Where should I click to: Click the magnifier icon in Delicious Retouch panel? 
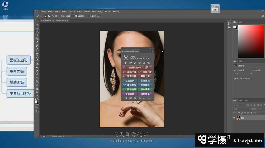point(126,98)
